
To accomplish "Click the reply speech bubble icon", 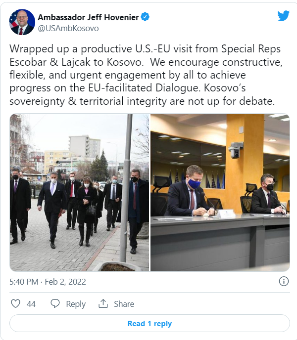I will click(x=55, y=304).
